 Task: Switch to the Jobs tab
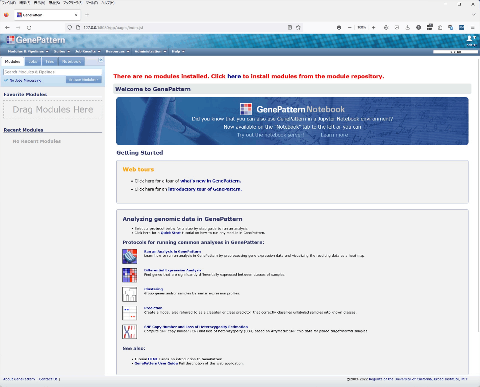(x=33, y=61)
